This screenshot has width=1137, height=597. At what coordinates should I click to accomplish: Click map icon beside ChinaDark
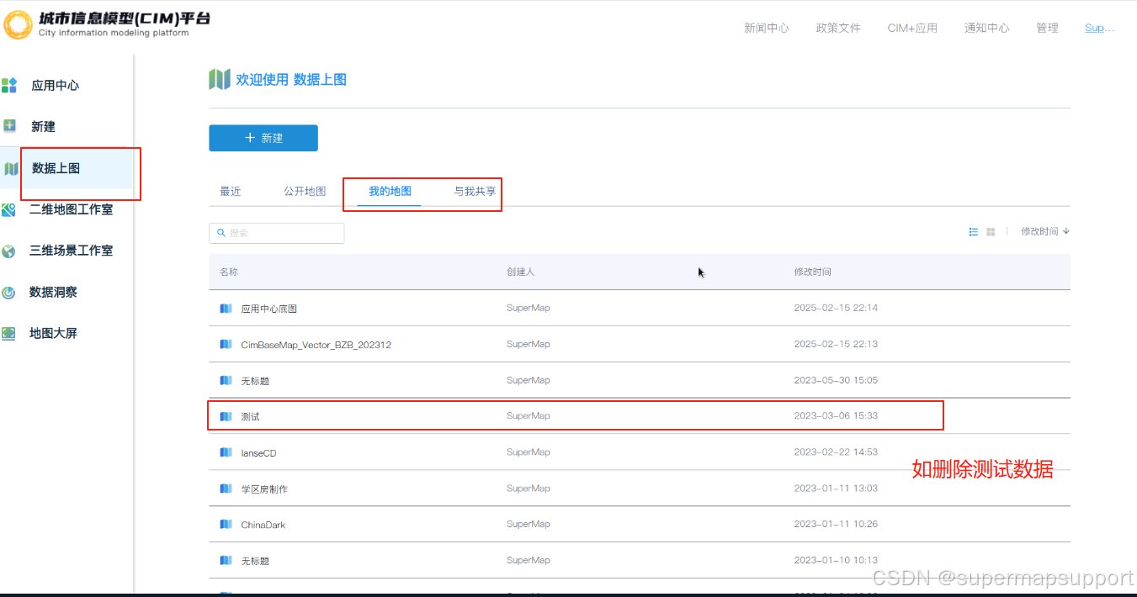click(226, 524)
